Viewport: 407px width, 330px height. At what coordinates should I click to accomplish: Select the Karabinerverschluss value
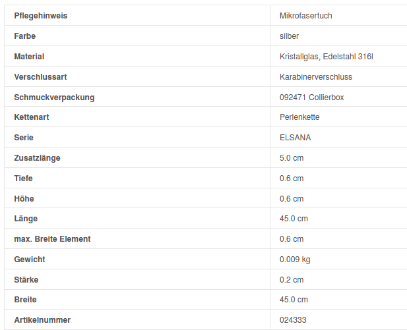pos(315,77)
